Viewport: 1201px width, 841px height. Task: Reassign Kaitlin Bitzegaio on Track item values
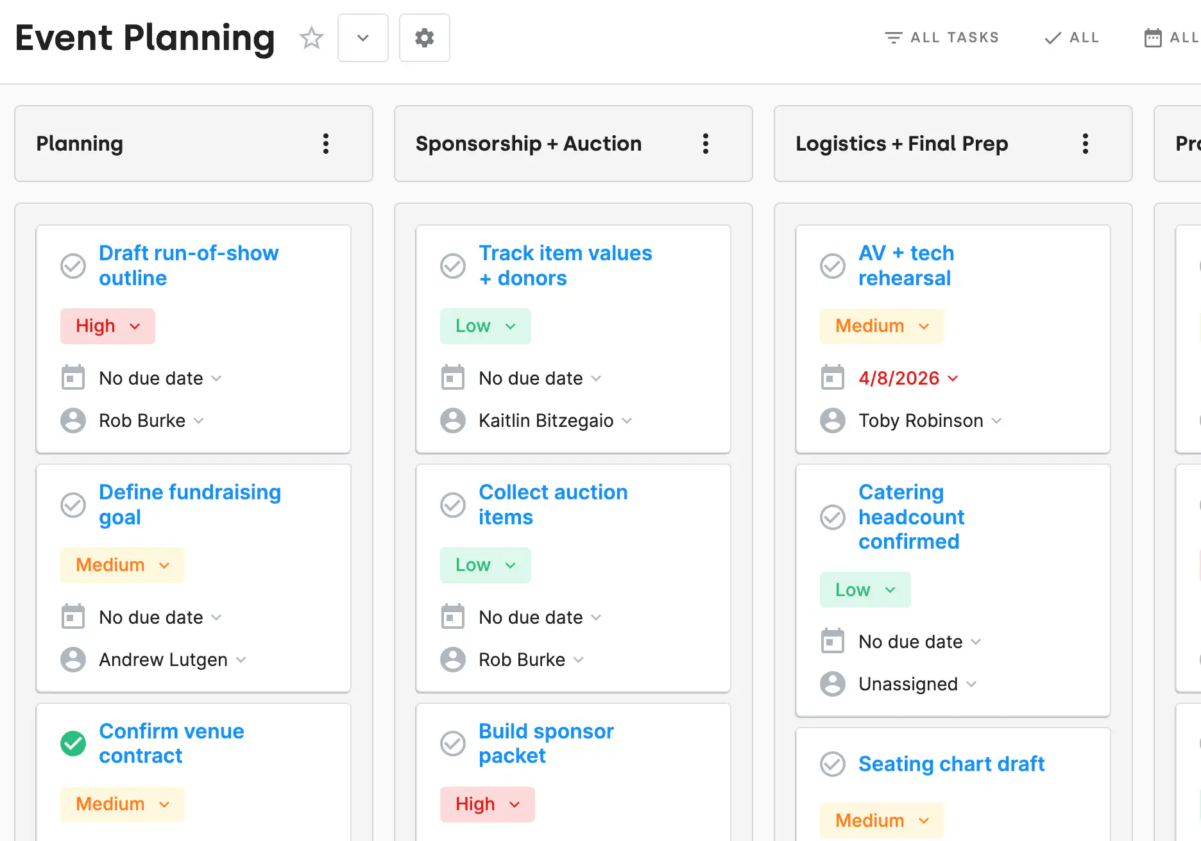coord(556,420)
